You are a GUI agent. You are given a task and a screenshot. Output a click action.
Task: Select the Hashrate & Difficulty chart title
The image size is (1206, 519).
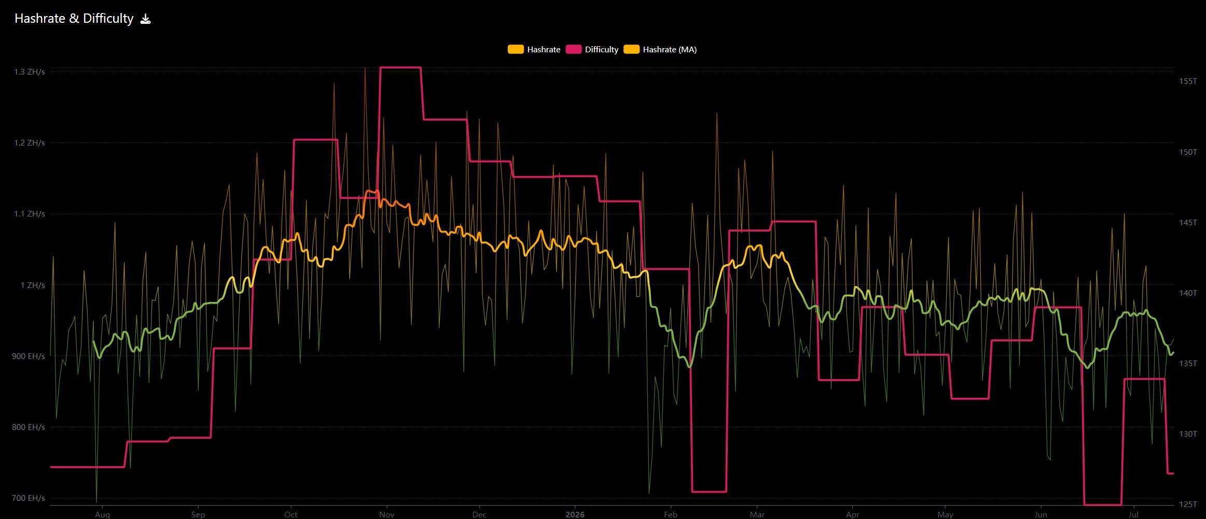[x=74, y=19]
